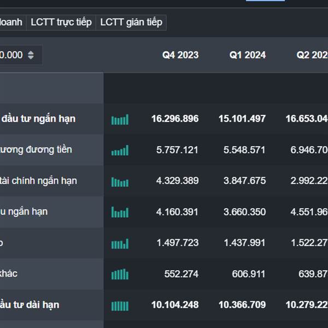Switch to LCTT trực tiếp tab
The height and width of the screenshot is (328, 328).
coord(61,22)
